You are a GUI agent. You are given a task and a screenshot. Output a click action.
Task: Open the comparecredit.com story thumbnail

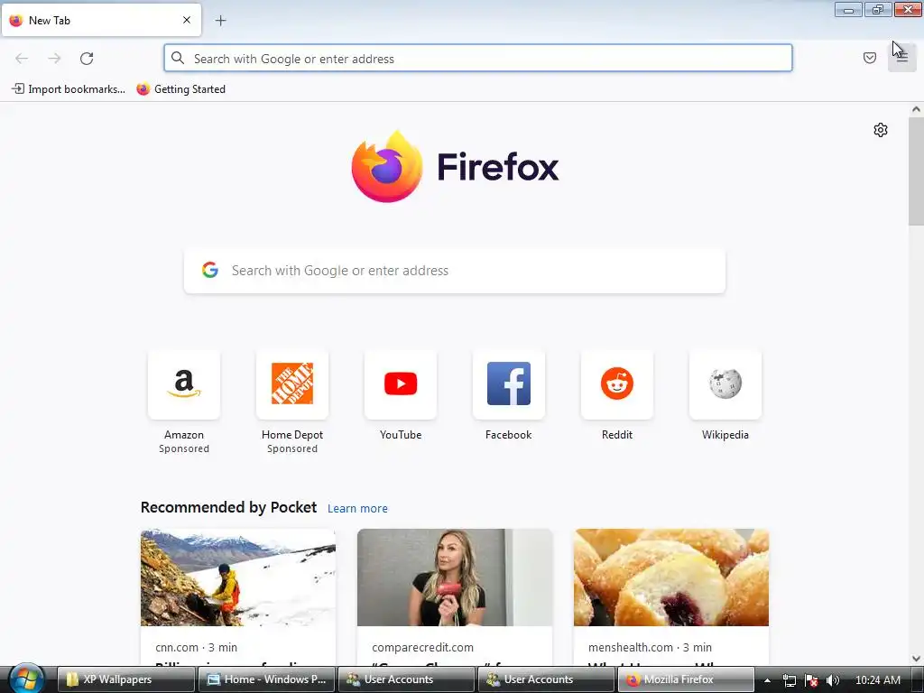coord(455,577)
